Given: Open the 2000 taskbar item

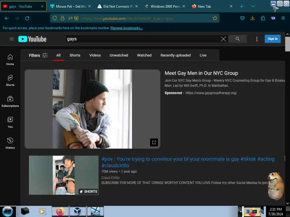Looking at the screenshot, I should coord(95,211).
